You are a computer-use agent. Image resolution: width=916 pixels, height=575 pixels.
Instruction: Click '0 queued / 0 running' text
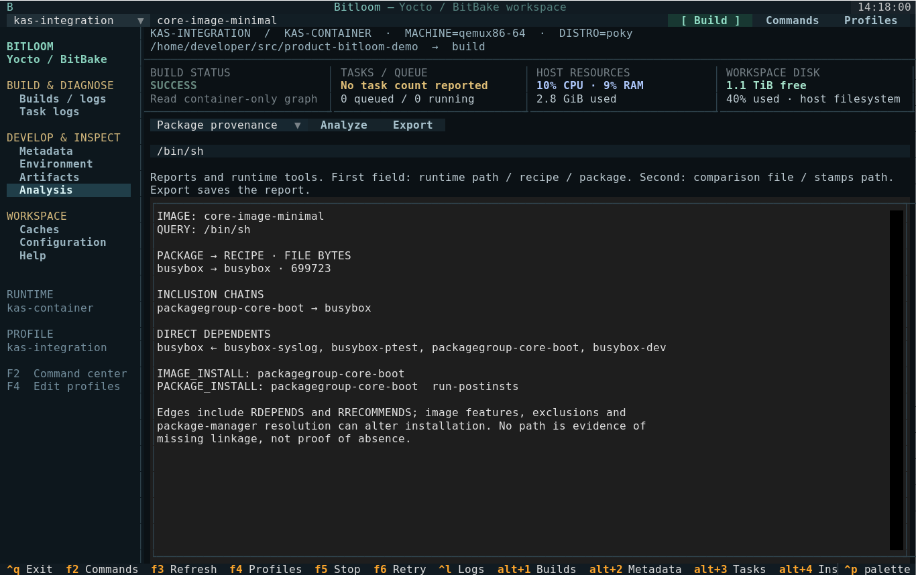(x=407, y=99)
